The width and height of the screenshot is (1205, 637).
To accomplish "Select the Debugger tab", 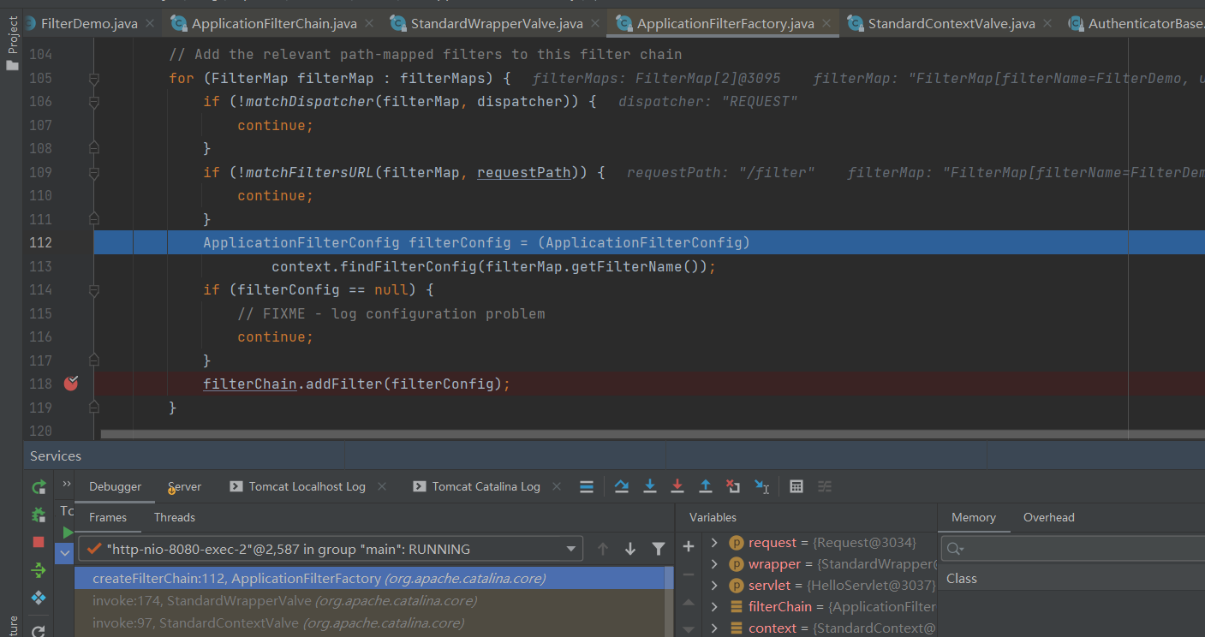I will [116, 486].
